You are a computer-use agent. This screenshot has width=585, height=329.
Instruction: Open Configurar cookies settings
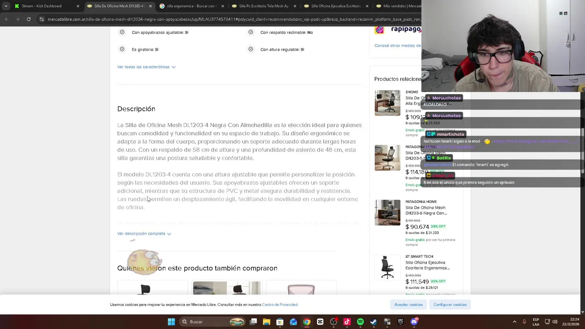pos(450,304)
